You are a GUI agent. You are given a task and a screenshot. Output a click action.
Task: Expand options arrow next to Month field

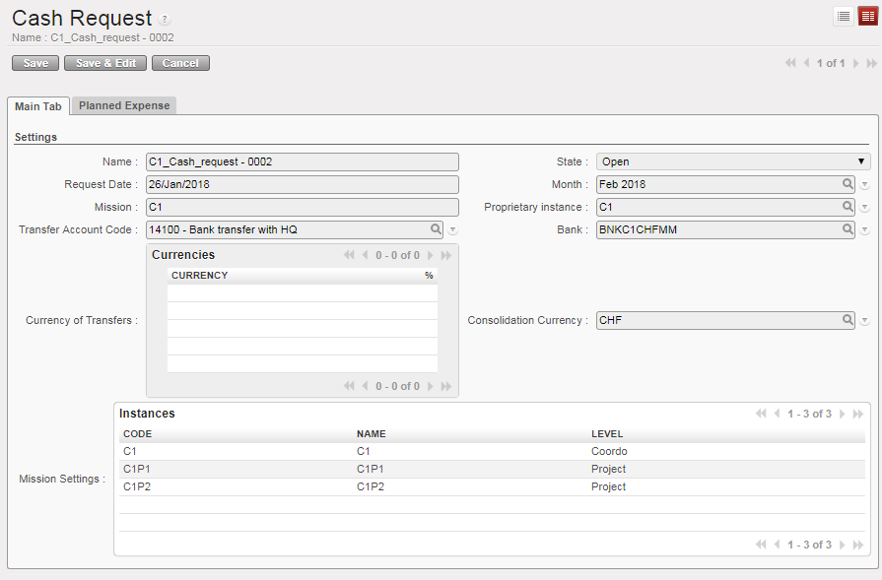pos(864,185)
